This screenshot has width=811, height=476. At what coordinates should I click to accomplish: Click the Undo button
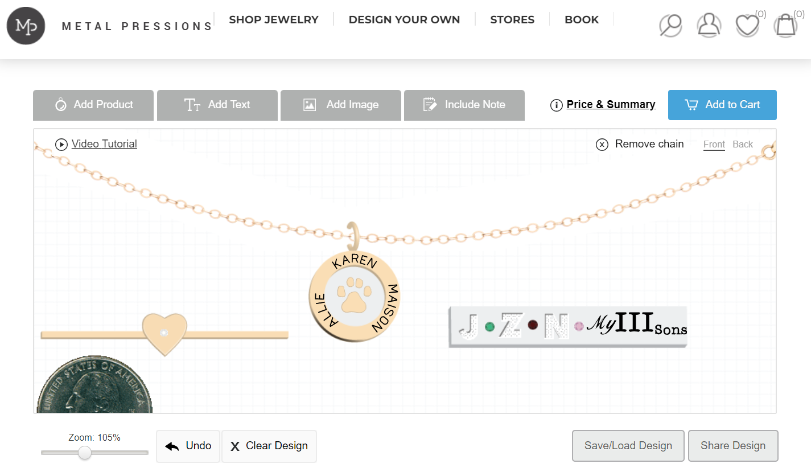(188, 446)
